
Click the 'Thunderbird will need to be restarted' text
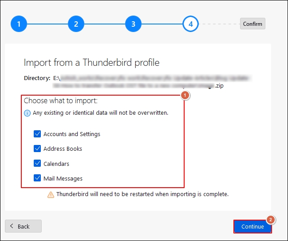(x=142, y=194)
